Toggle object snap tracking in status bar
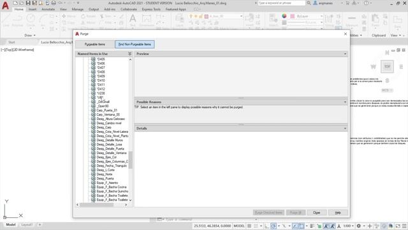 point(295,226)
